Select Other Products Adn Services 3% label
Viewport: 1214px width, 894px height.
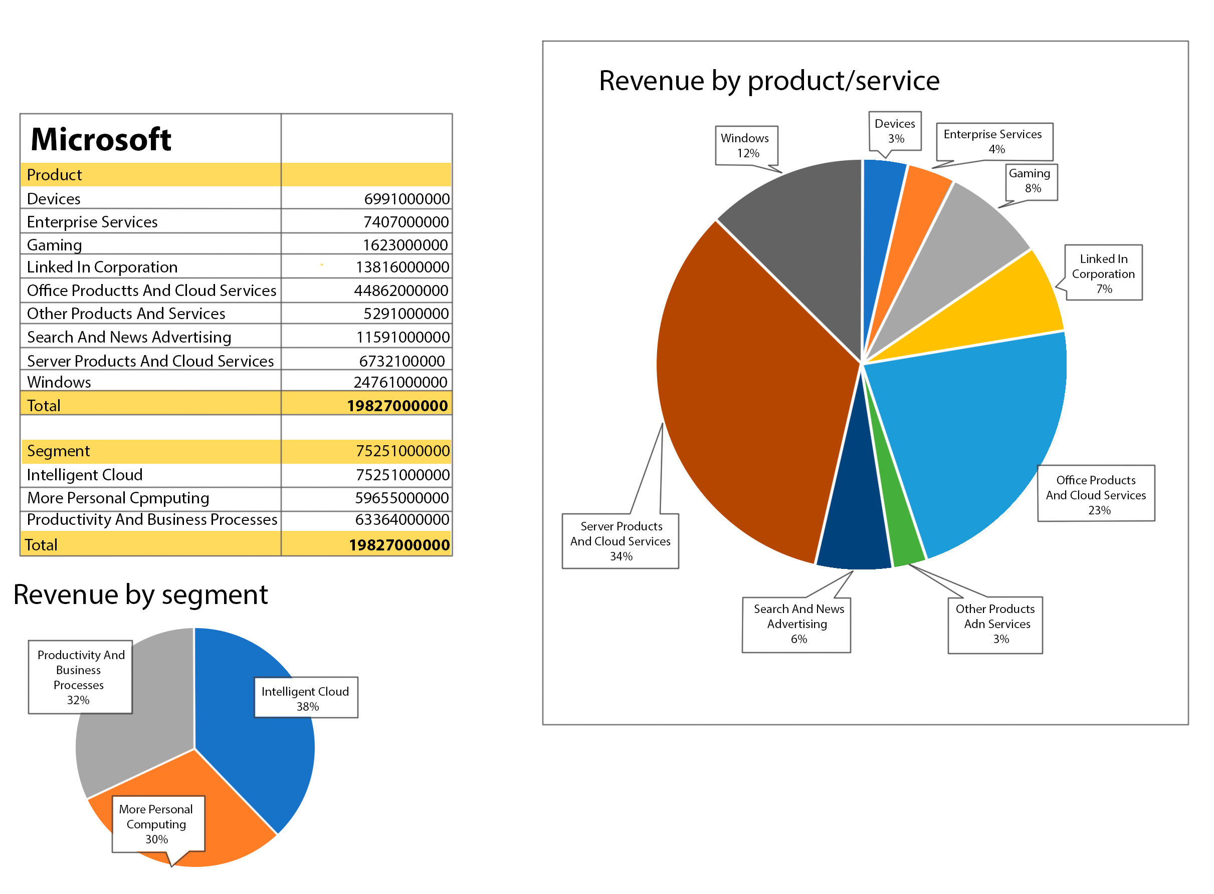point(995,625)
